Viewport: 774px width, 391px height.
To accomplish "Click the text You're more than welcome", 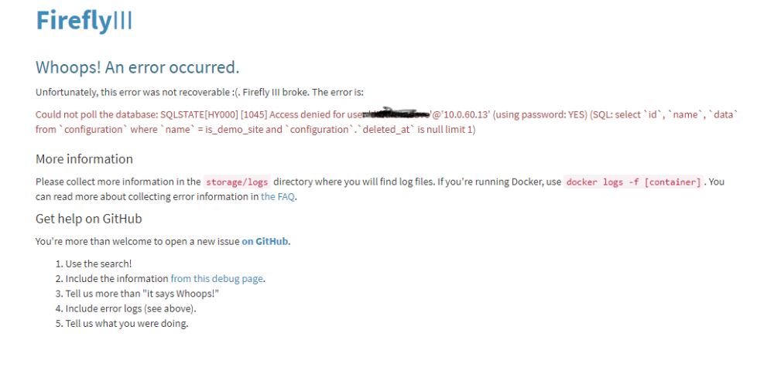I will [138, 242].
